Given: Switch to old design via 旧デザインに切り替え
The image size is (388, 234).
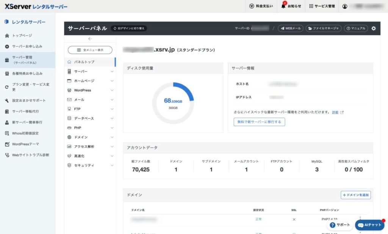Looking at the screenshot, I should point(129,28).
